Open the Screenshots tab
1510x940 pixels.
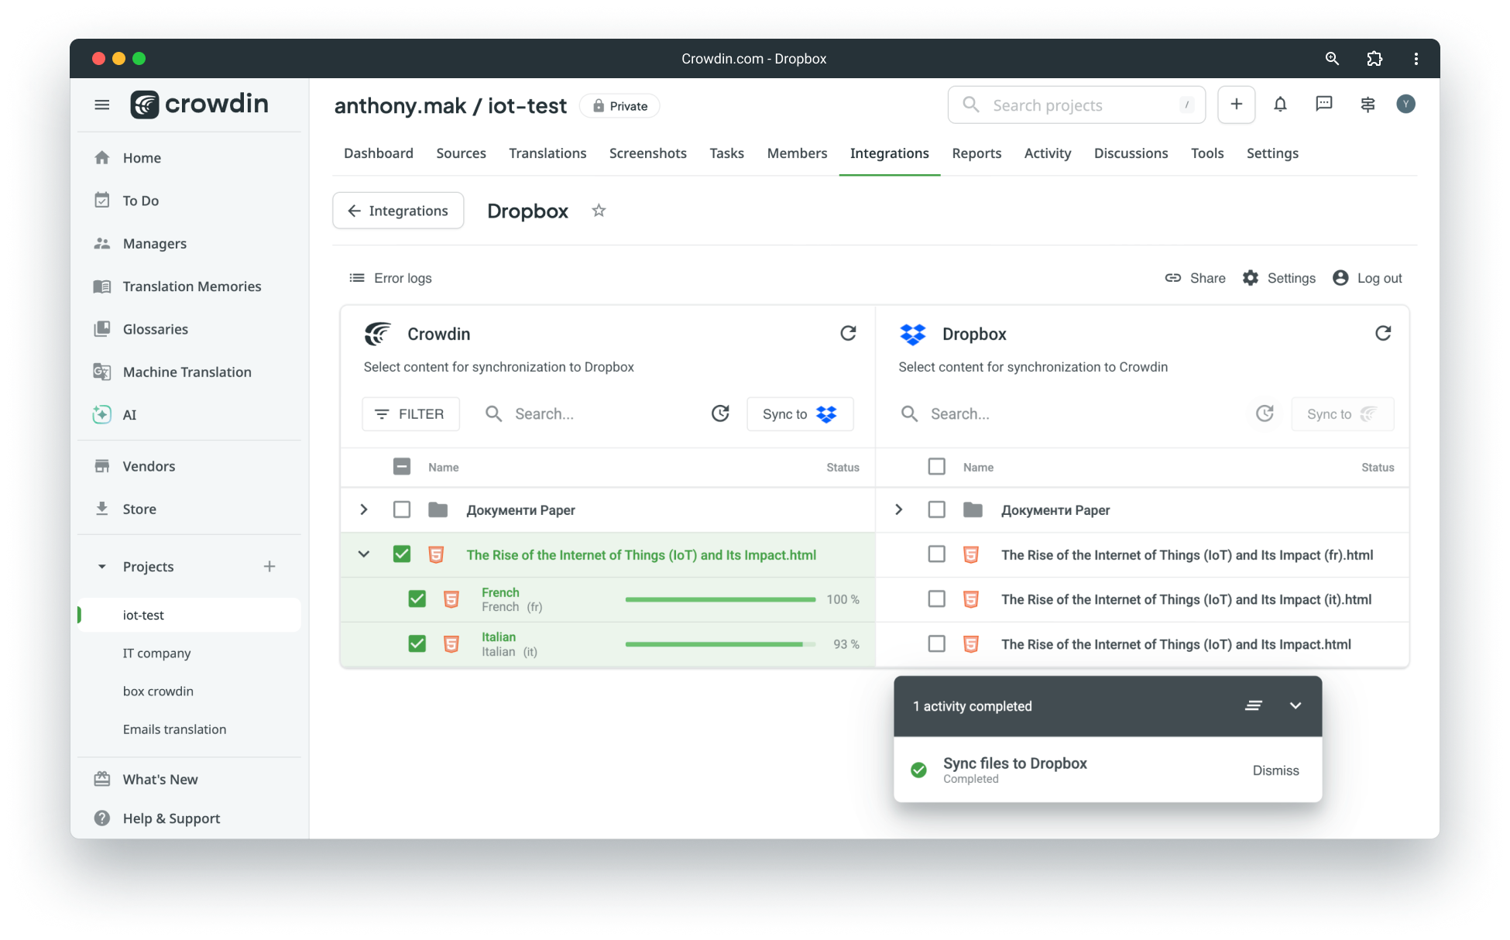pyautogui.click(x=648, y=153)
